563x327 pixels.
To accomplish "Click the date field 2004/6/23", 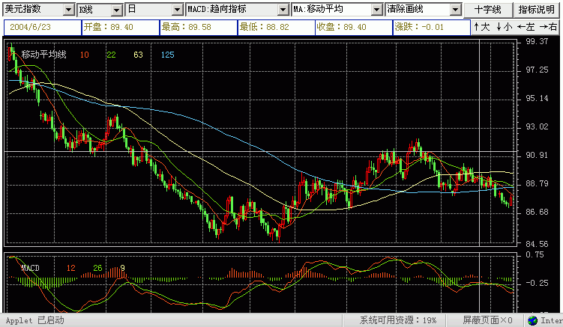I will point(43,27).
